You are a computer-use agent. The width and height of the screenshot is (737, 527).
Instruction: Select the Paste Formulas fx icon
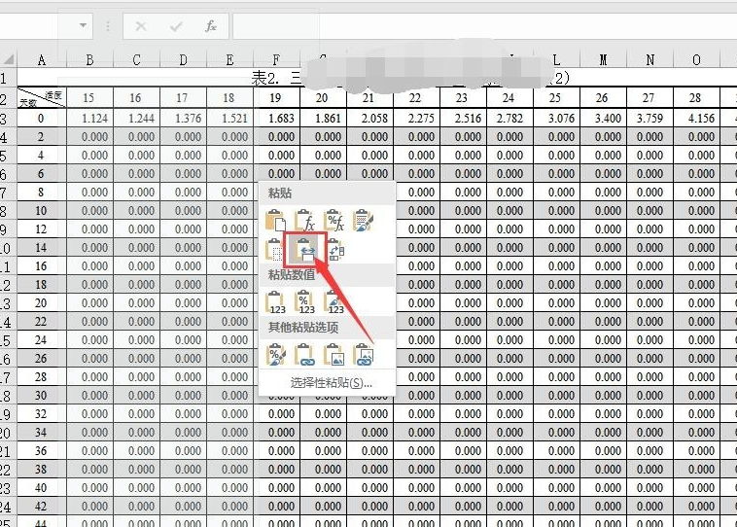tap(304, 221)
